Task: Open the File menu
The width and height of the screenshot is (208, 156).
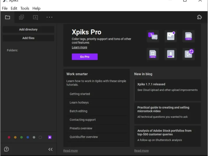Action: click(x=5, y=8)
